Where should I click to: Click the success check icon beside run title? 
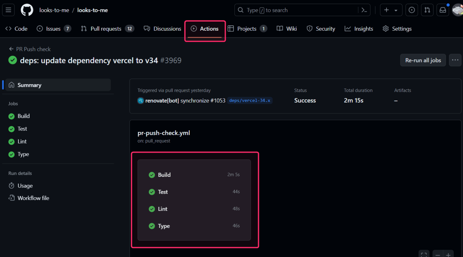pos(13,60)
